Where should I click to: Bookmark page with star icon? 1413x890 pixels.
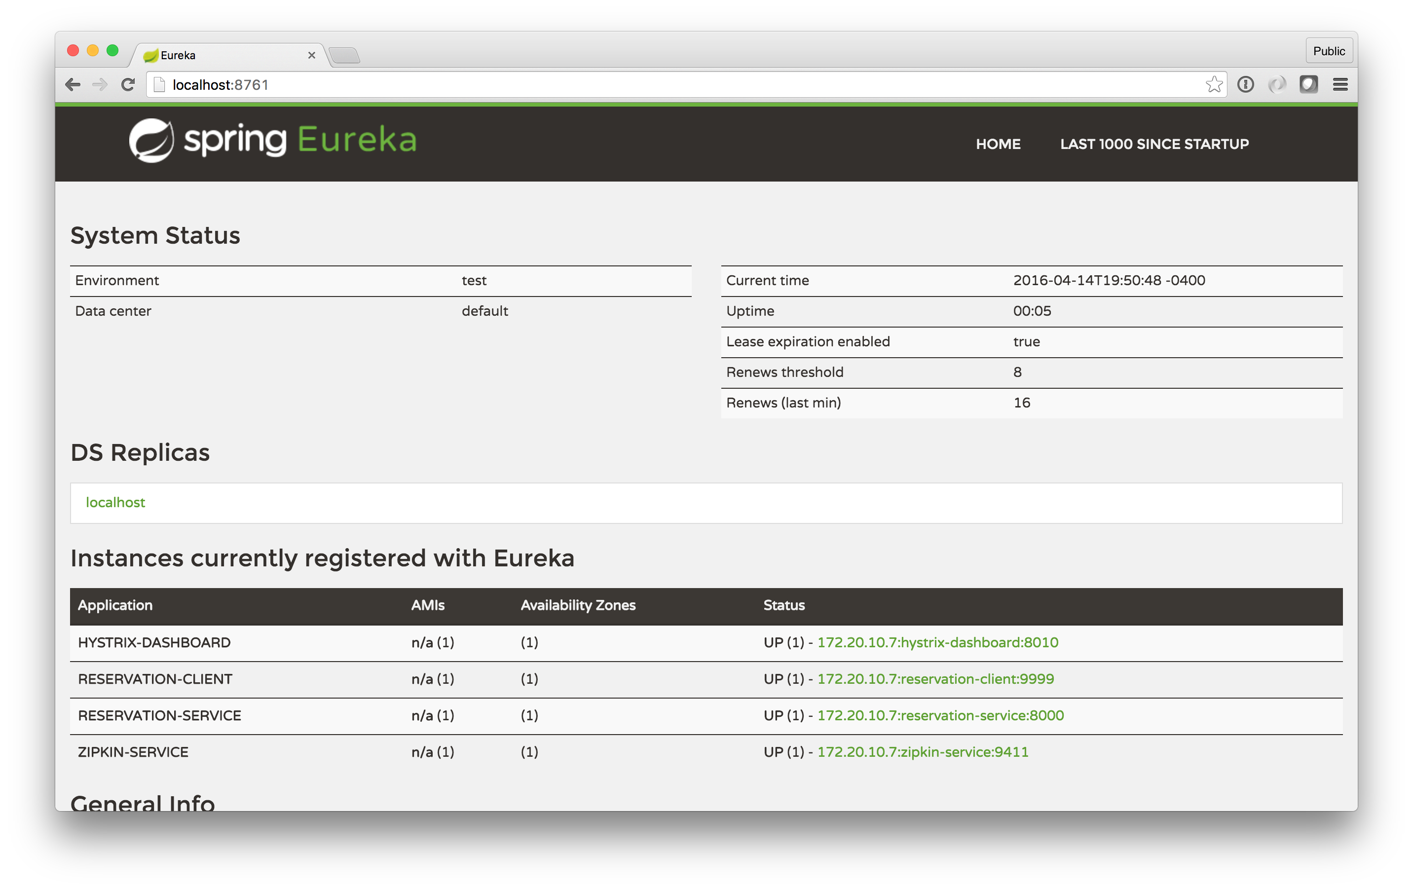tap(1214, 85)
